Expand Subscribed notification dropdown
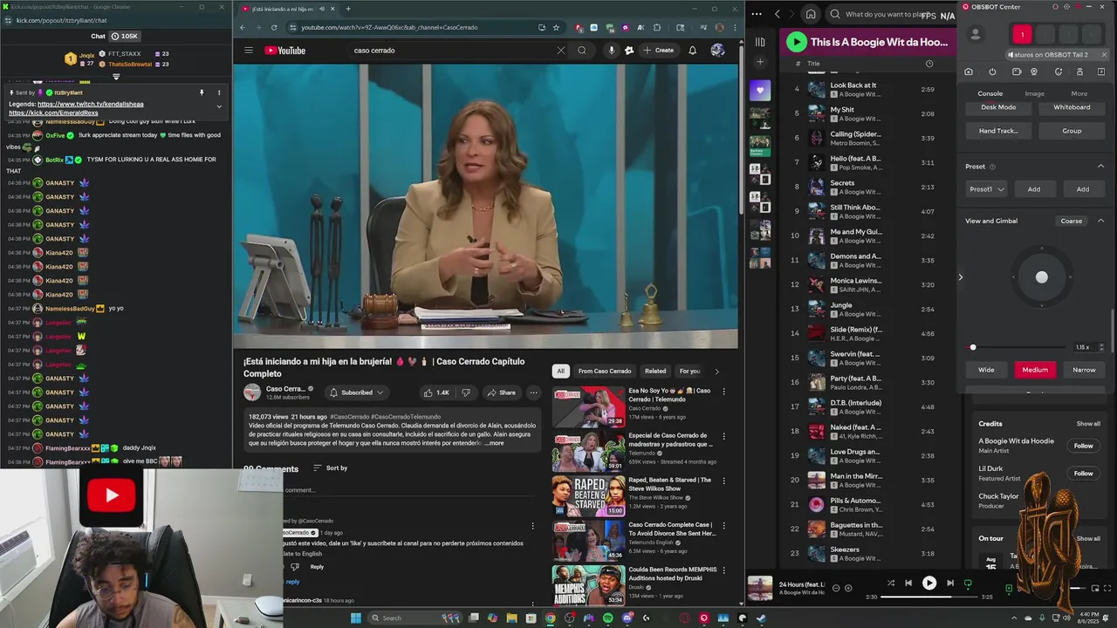 (x=356, y=392)
